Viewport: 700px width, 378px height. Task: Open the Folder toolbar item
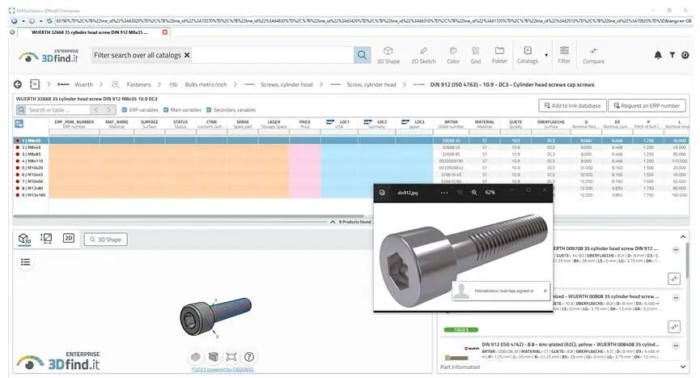coord(499,55)
